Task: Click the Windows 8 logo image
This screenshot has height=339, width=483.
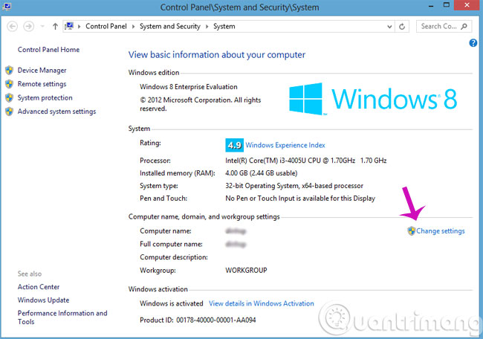Action: [x=373, y=99]
